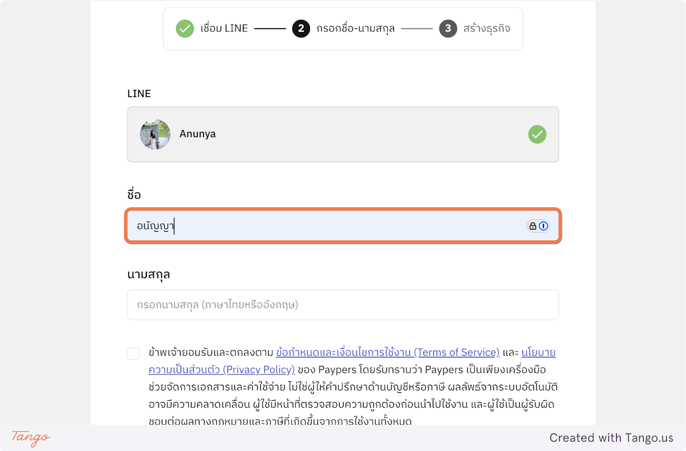Click the green checkmark on step เชื่อม LINE

point(185,28)
